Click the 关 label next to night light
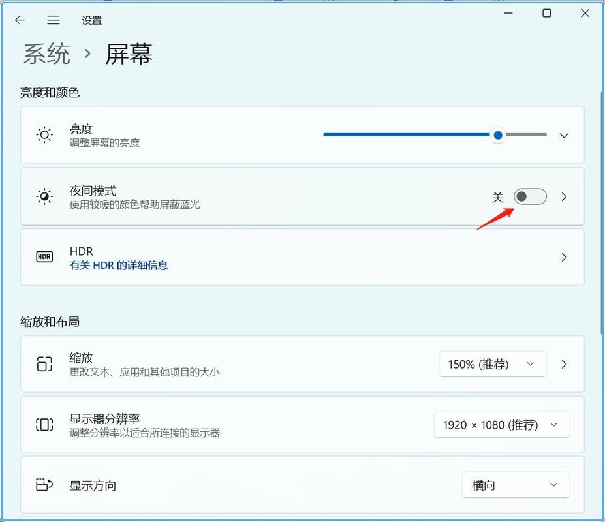Image resolution: width=605 pixels, height=522 pixels. point(498,196)
